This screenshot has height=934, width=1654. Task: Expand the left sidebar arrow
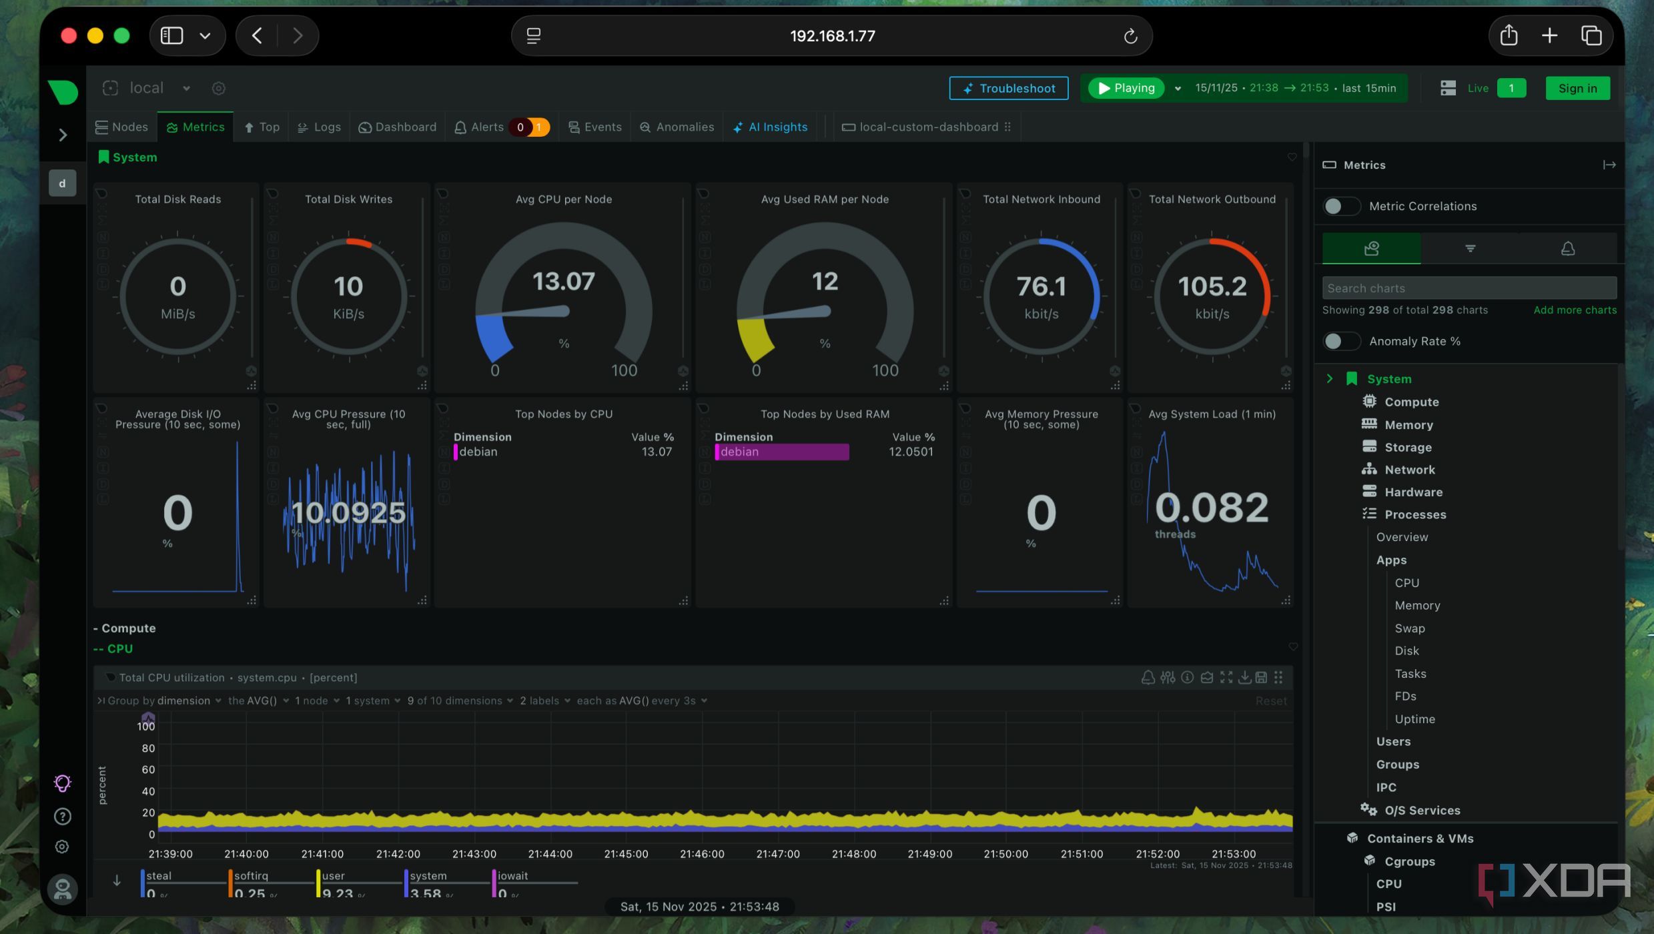[x=63, y=135]
